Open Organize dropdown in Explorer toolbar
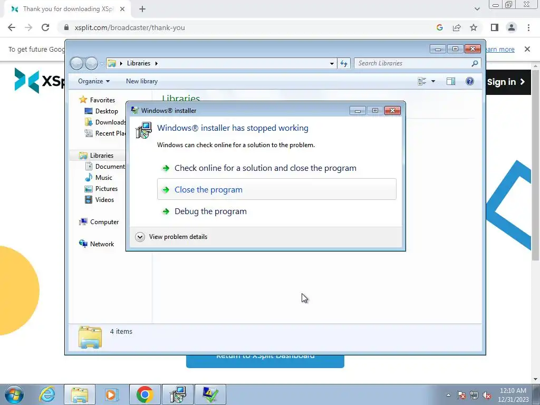 pyautogui.click(x=94, y=81)
